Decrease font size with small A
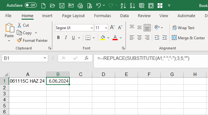Image resolution: width=208 pixels, height=115 pixels. point(120,27)
